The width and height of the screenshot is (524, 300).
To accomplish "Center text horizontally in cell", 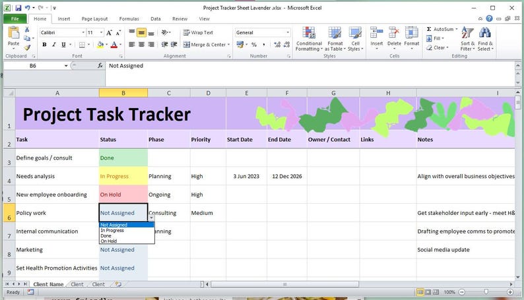I will coord(142,44).
